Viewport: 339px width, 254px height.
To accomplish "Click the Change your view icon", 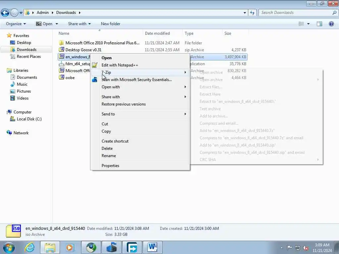I will click(301, 24).
